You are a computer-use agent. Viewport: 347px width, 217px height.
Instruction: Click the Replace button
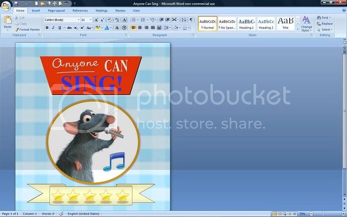(x=324, y=24)
